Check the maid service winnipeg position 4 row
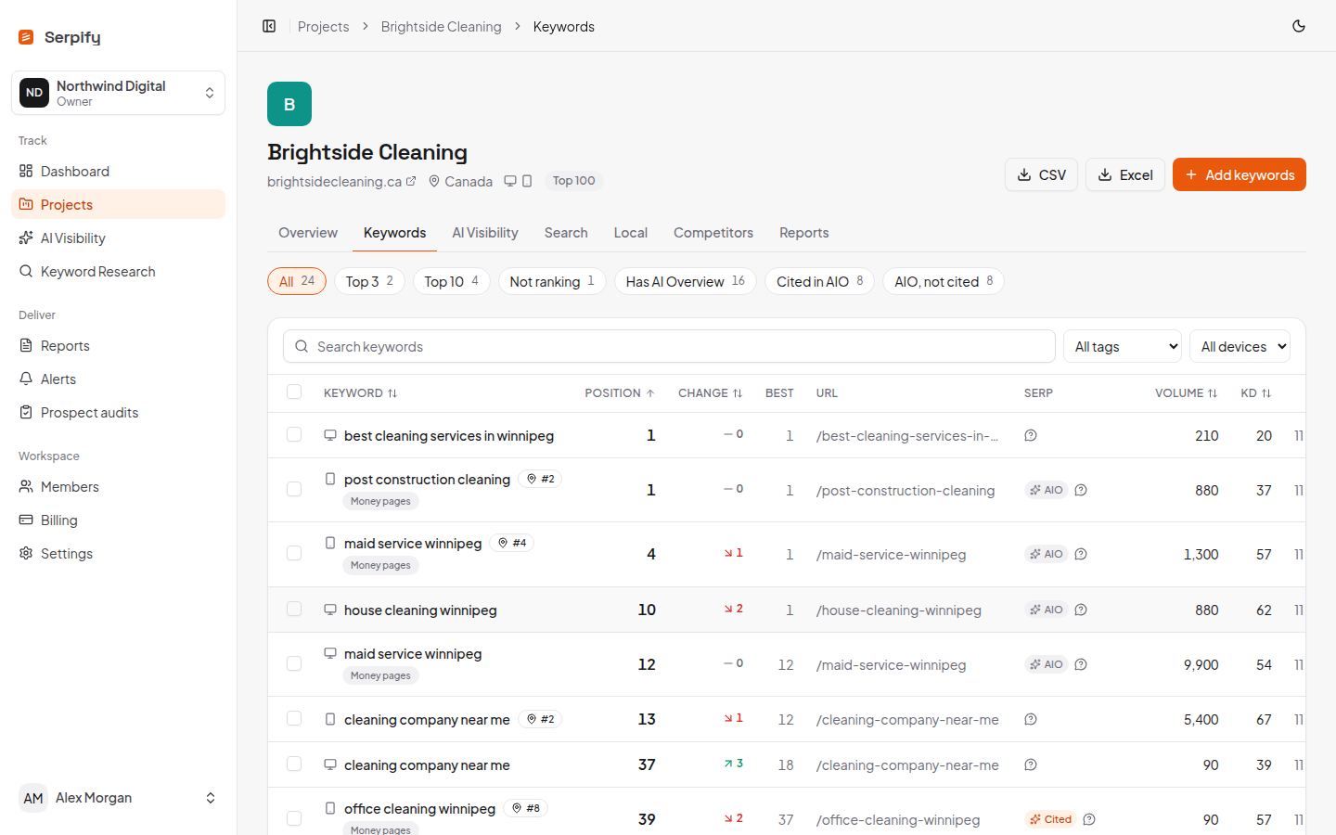 coord(294,553)
